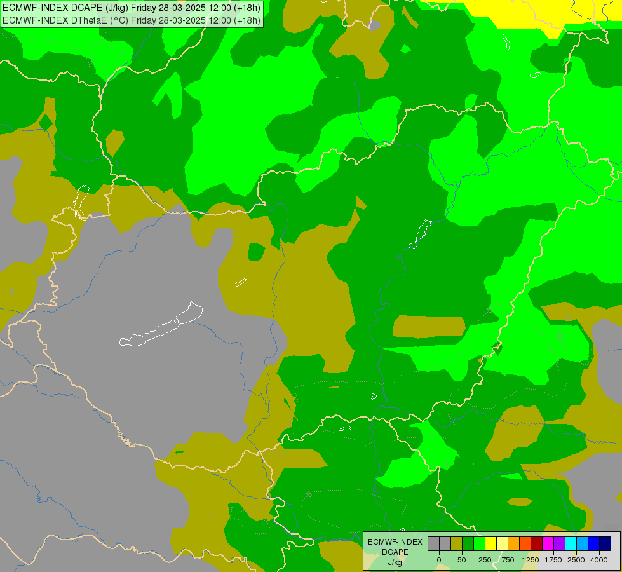Click the orange-red legend swatch

point(525,543)
